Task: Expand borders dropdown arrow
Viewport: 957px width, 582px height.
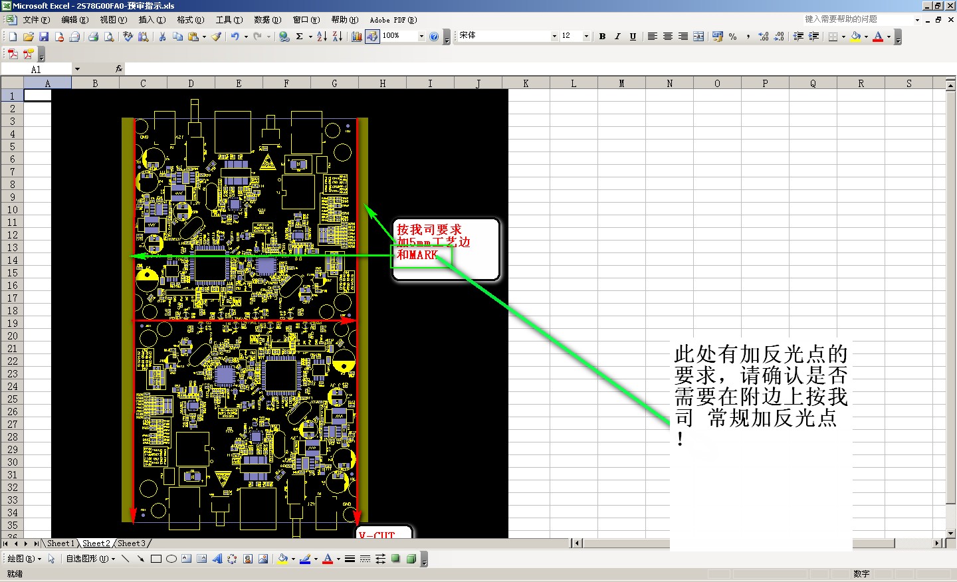Action: coord(843,37)
